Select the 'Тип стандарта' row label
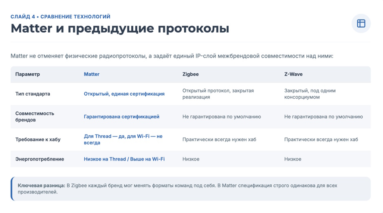The height and width of the screenshot is (213, 383). tap(33, 94)
